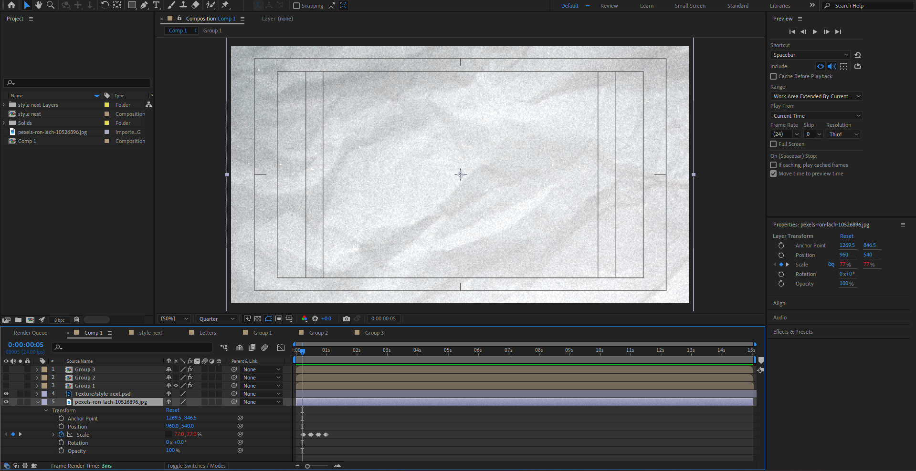The width and height of the screenshot is (916, 471).
Task: Switch to the style next timeline tab
Action: (x=150, y=333)
